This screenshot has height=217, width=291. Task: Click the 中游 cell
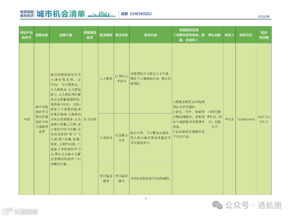point(26,119)
